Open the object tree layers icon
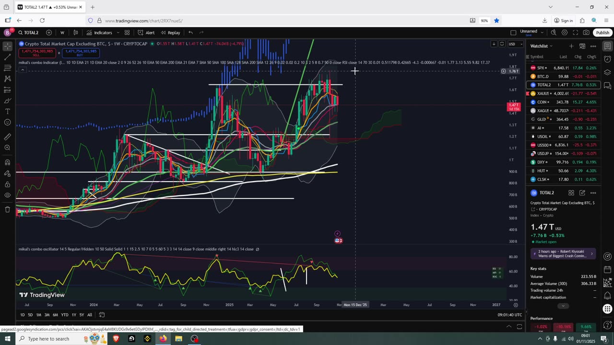Image resolution: width=614 pixels, height=345 pixels. 607,72
